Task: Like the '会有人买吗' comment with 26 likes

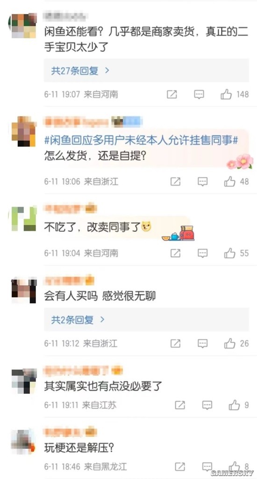Action: tap(230, 343)
